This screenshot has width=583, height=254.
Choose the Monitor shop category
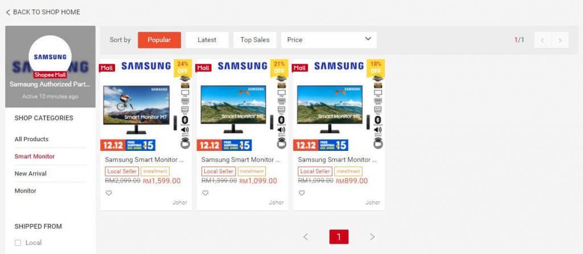tap(25, 191)
